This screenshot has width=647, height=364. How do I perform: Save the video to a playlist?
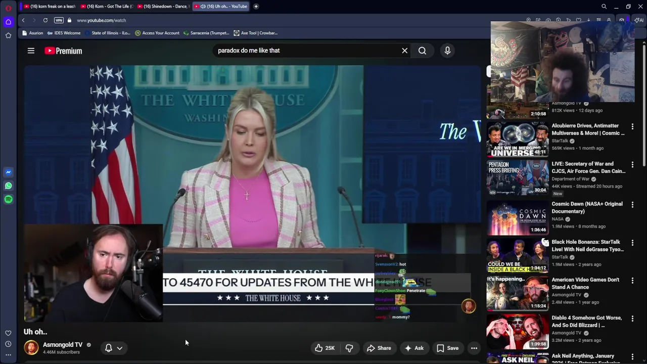447,348
